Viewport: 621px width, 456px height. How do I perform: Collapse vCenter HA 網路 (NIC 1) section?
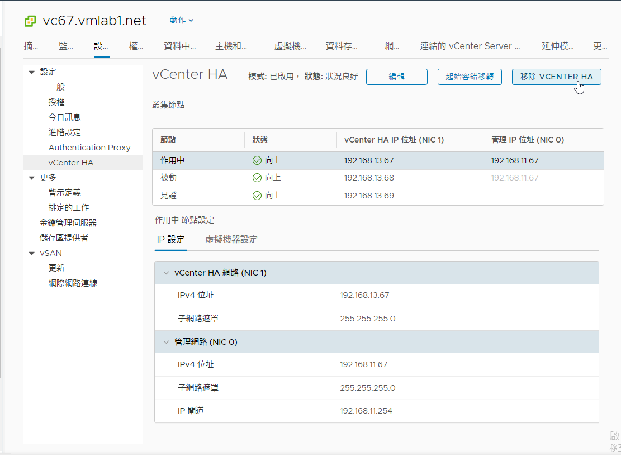coord(167,273)
